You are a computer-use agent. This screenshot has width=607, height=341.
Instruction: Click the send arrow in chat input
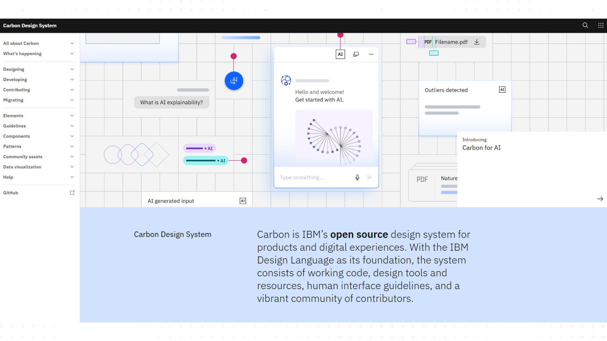pos(370,177)
